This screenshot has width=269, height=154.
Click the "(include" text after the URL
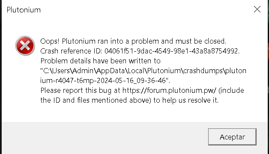pos(231,90)
